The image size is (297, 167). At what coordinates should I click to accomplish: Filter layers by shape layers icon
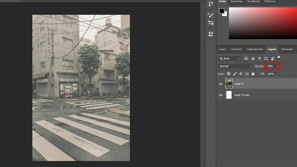click(266, 58)
